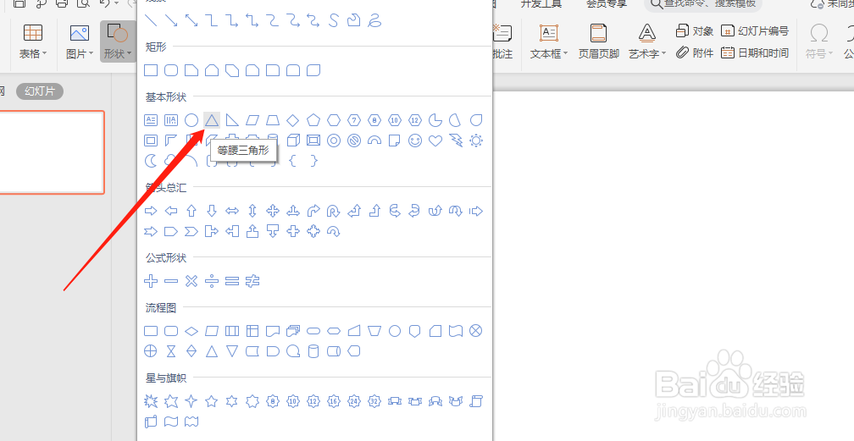854x441 pixels.
Task: Select the slide thumbnail in the panel
Action: (51, 152)
